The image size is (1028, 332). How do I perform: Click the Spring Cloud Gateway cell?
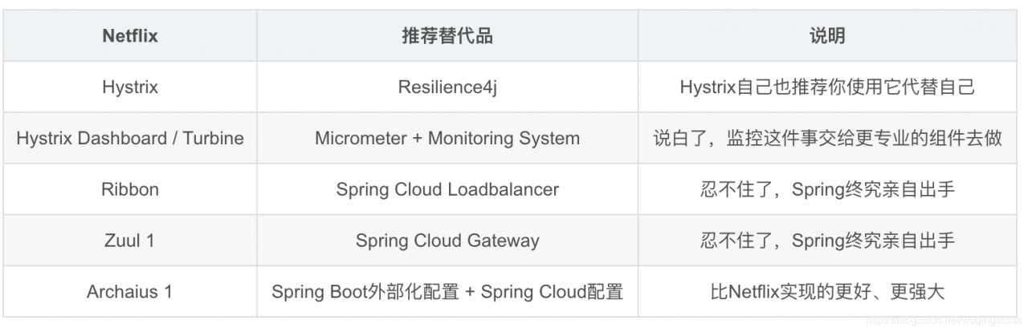[x=447, y=241]
